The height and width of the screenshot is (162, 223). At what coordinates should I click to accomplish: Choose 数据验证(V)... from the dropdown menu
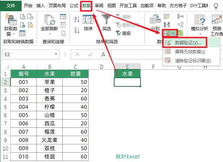(x=191, y=43)
